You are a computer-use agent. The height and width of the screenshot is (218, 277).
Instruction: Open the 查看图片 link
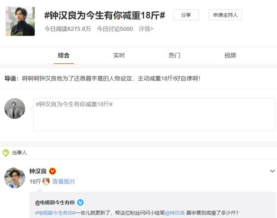pyautogui.click(x=64, y=182)
